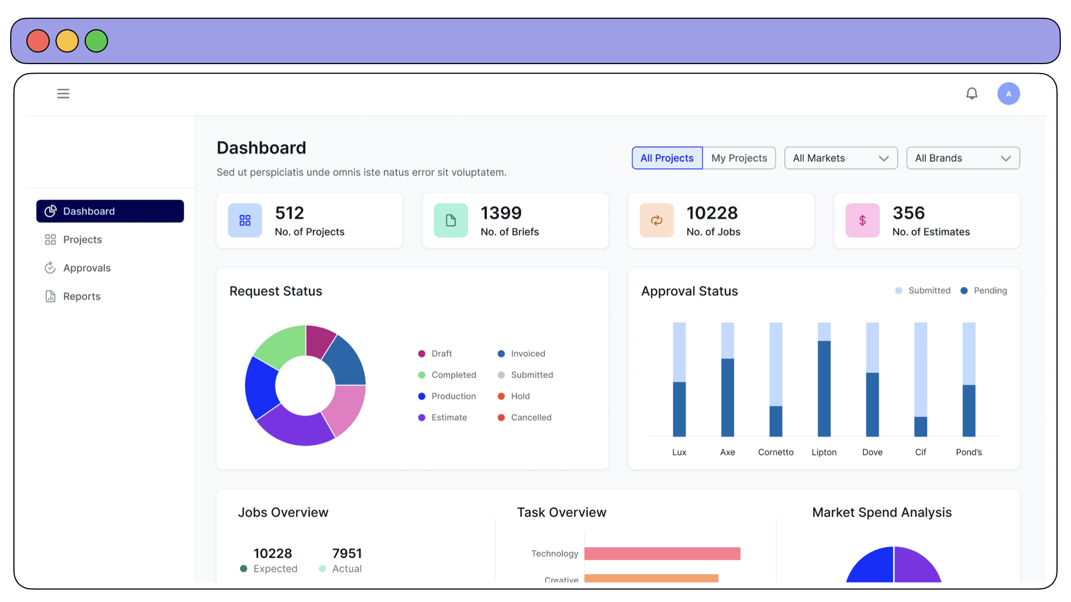Toggle Estimate in the Request Status legend
This screenshot has width=1071, height=602.
tap(442, 417)
